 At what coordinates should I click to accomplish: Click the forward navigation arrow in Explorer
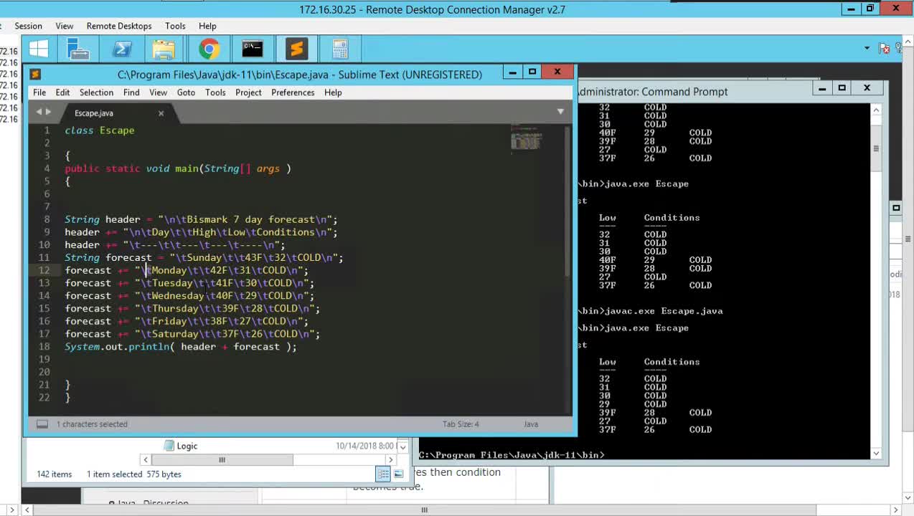tap(391, 459)
